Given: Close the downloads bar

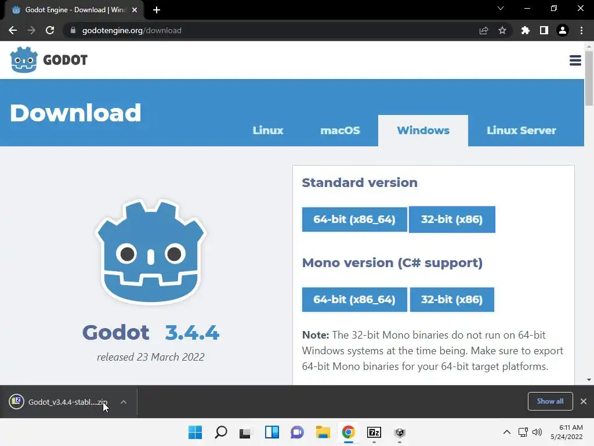Looking at the screenshot, I should [584, 401].
